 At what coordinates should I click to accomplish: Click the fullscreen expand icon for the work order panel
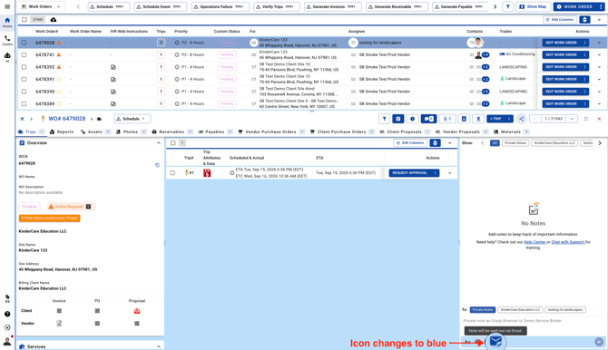point(586,119)
